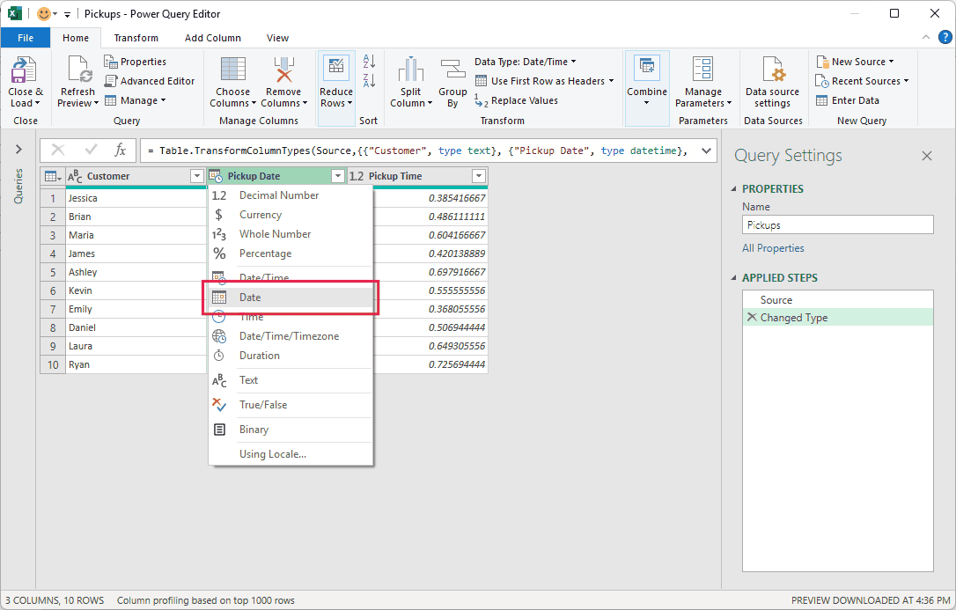
Task: Delete the Changed Type step using its X
Action: point(752,317)
